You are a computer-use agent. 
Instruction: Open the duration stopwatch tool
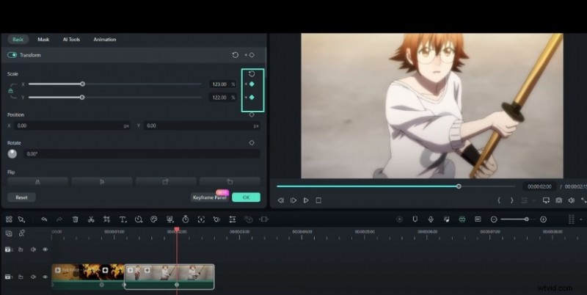[x=186, y=219]
